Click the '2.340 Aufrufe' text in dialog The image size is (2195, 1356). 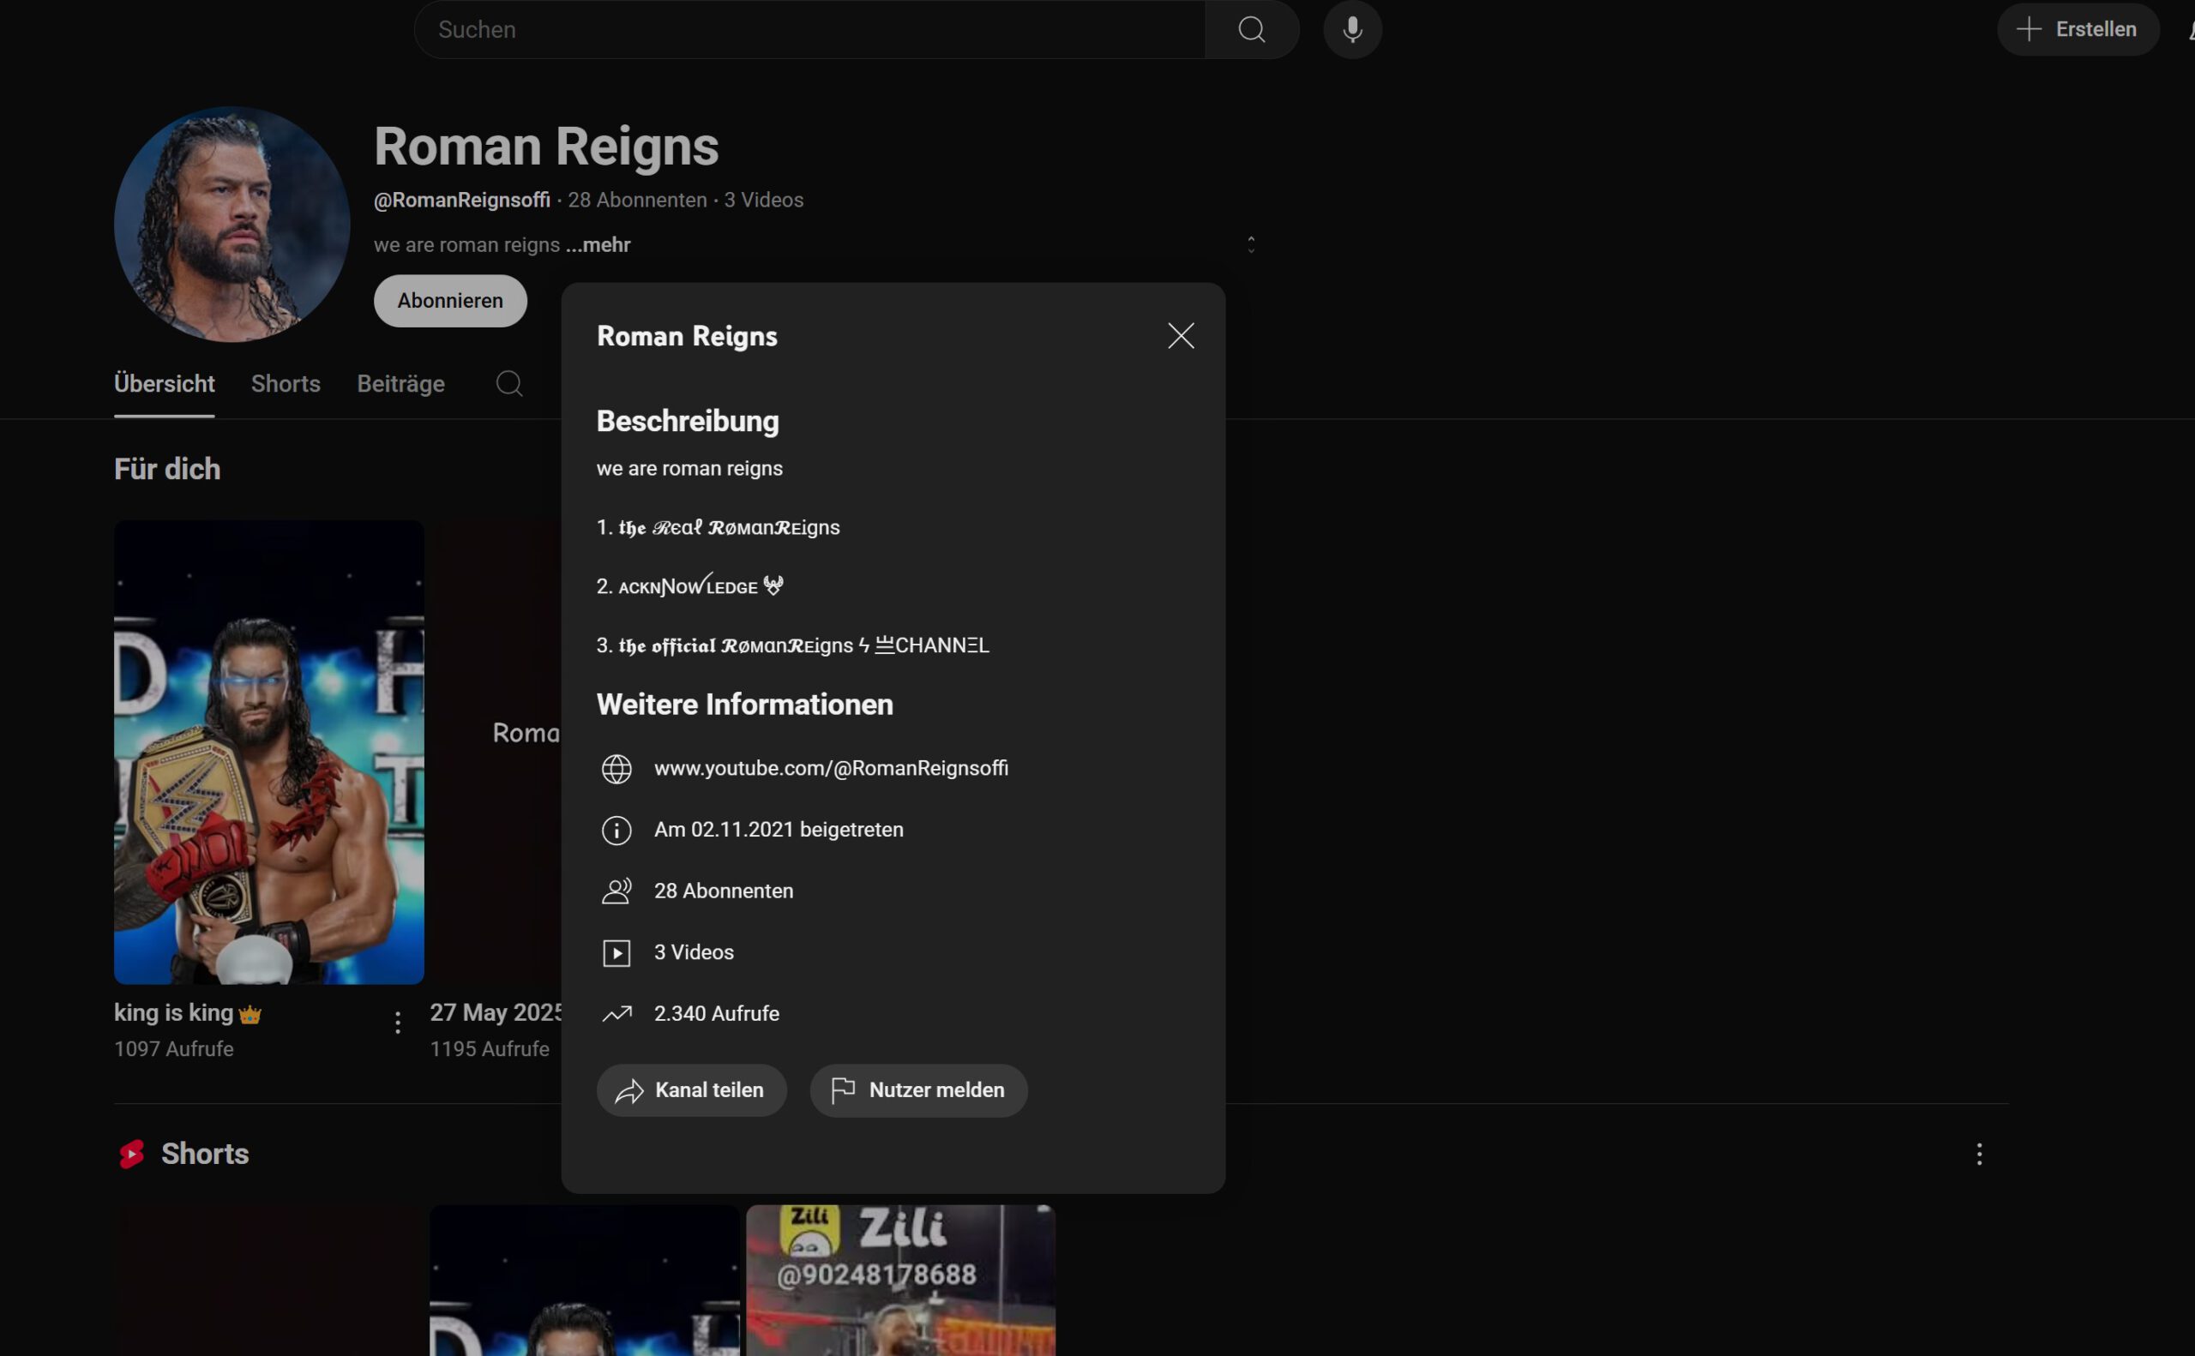pos(717,1013)
